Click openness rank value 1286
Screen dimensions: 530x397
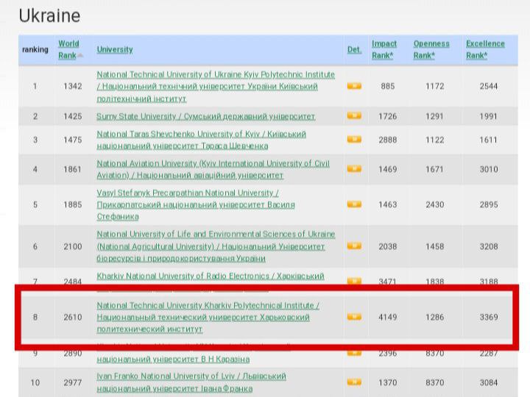click(x=435, y=317)
